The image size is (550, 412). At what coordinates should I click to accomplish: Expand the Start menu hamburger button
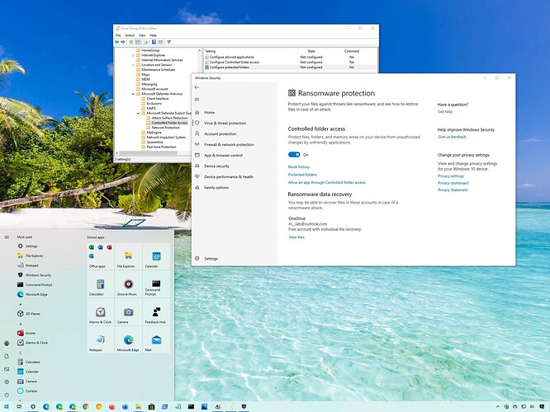7,237
